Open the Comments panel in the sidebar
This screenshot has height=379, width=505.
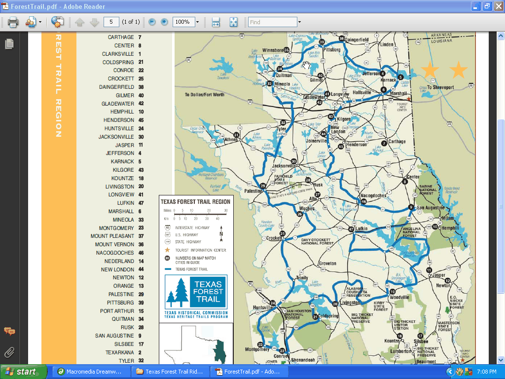[x=9, y=331]
